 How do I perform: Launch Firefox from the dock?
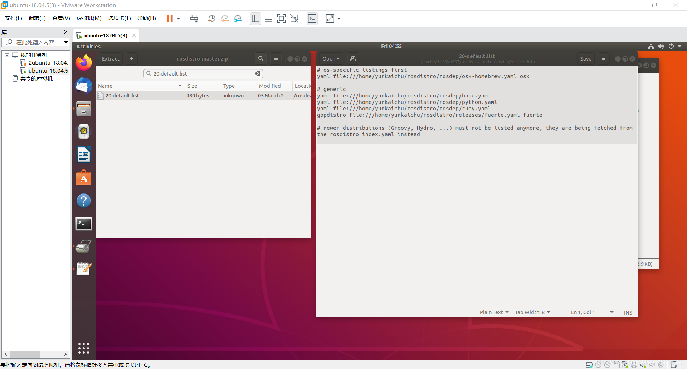[x=84, y=63]
